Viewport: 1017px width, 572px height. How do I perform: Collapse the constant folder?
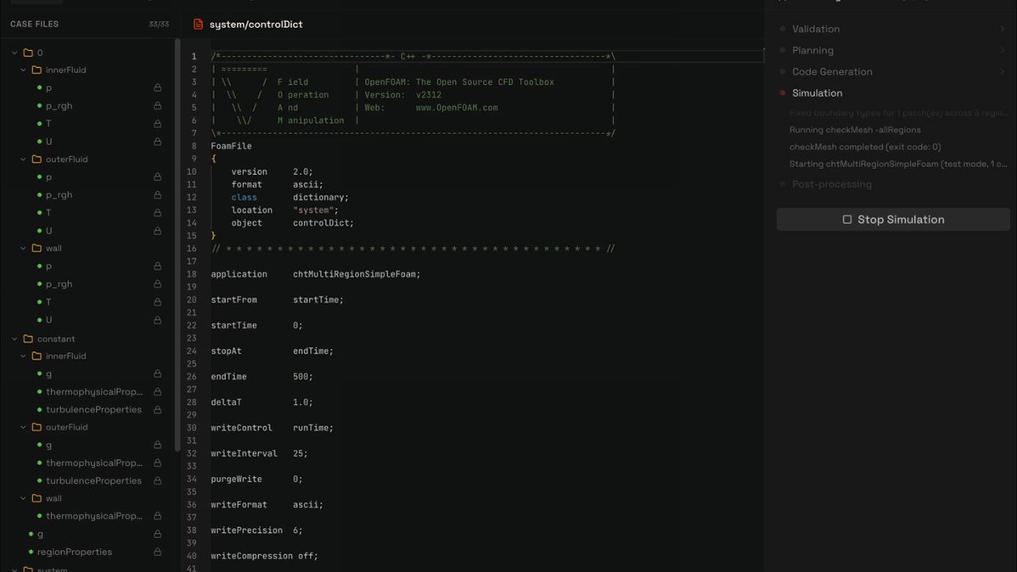15,339
